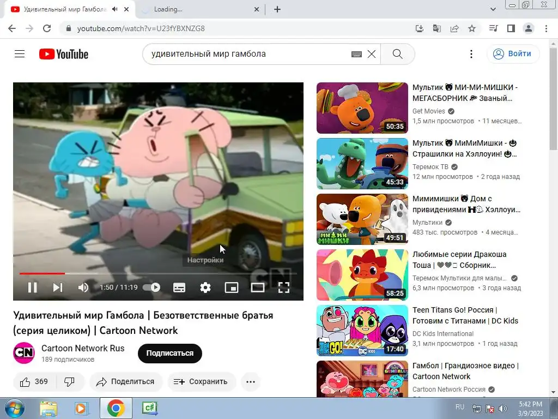Screen dimensions: 558x419
Task: Share this page from address bar
Action: click(x=454, y=28)
